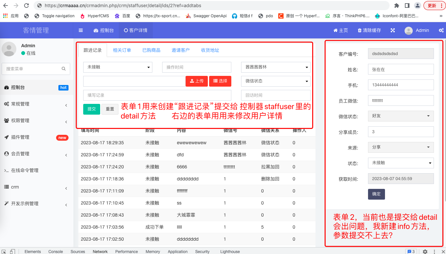Click DevTools inspect element icon
Viewport: 446px width, 254px height.
(x=4, y=251)
